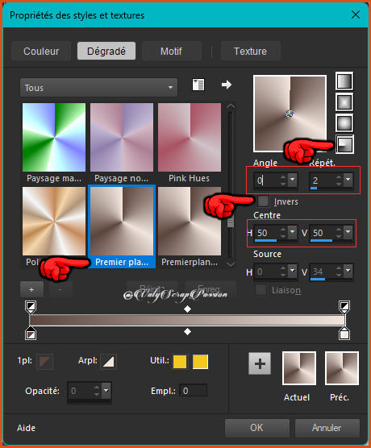The image size is (371, 448).
Task: Toggle the Invers checkbox
Action: point(263,201)
